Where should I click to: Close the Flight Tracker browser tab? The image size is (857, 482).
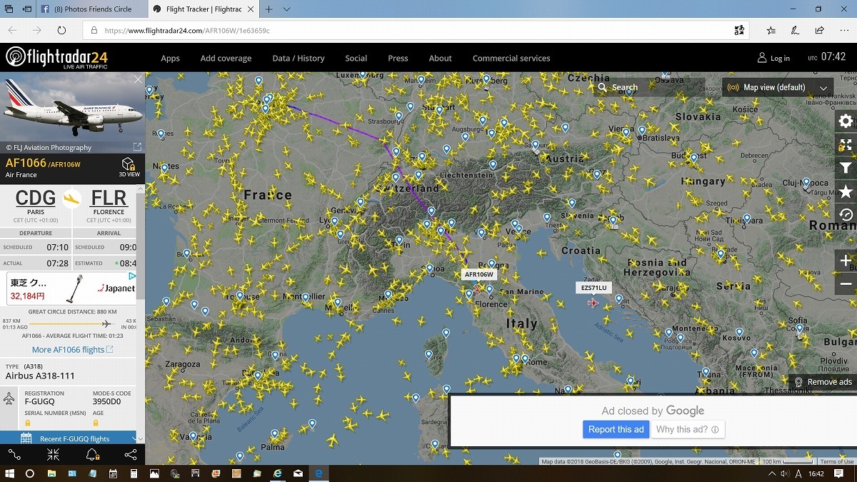click(x=251, y=9)
